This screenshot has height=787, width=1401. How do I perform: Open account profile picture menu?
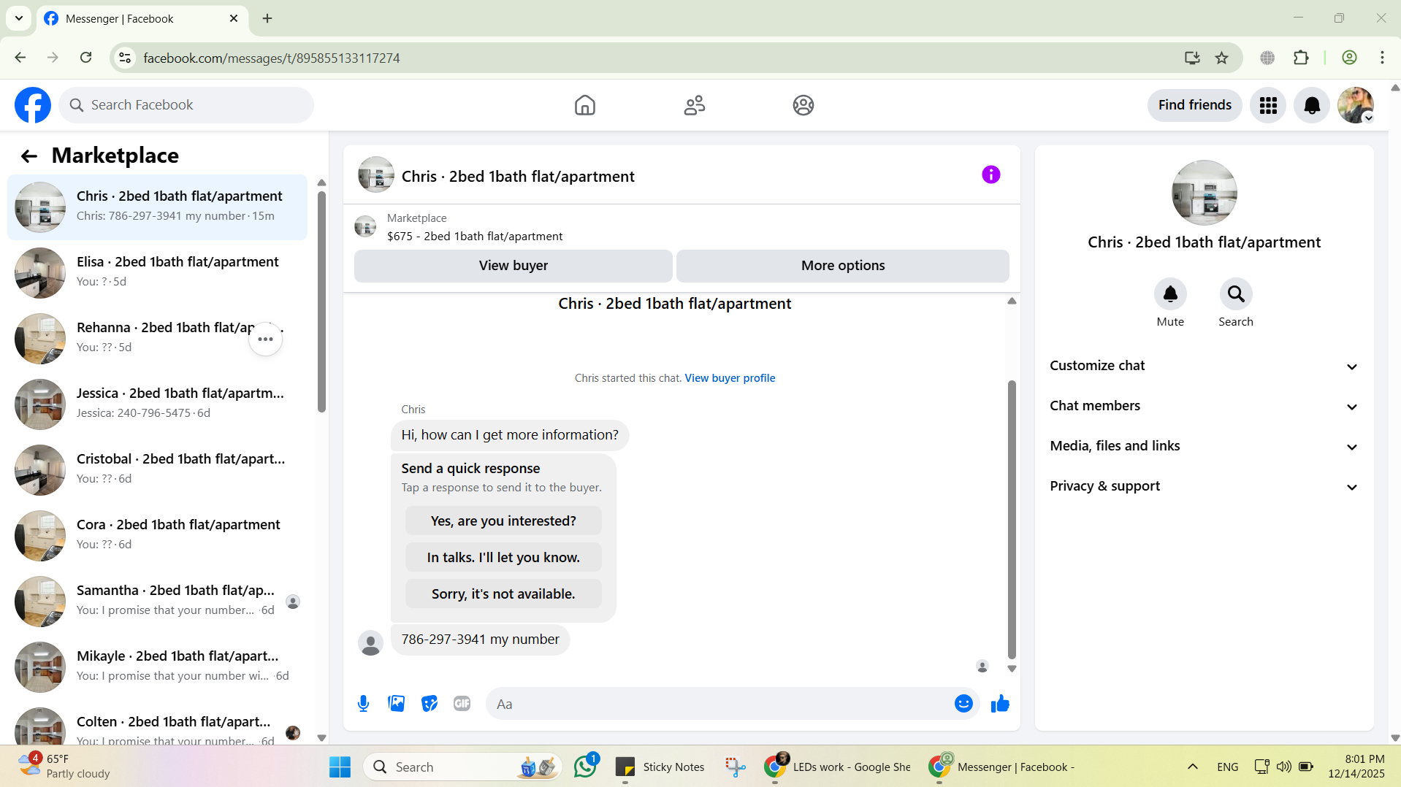[x=1356, y=105]
